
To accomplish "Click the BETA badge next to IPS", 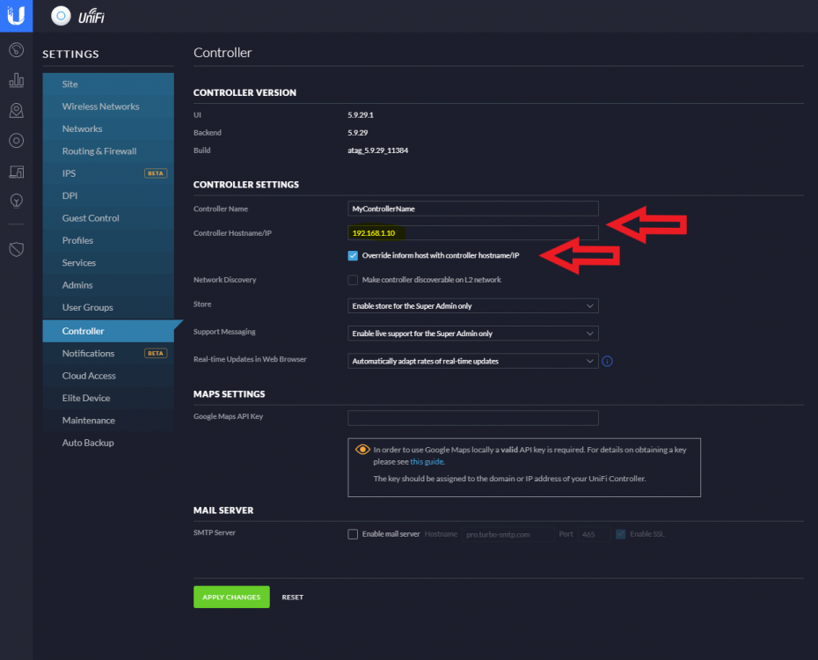I will tap(156, 173).
